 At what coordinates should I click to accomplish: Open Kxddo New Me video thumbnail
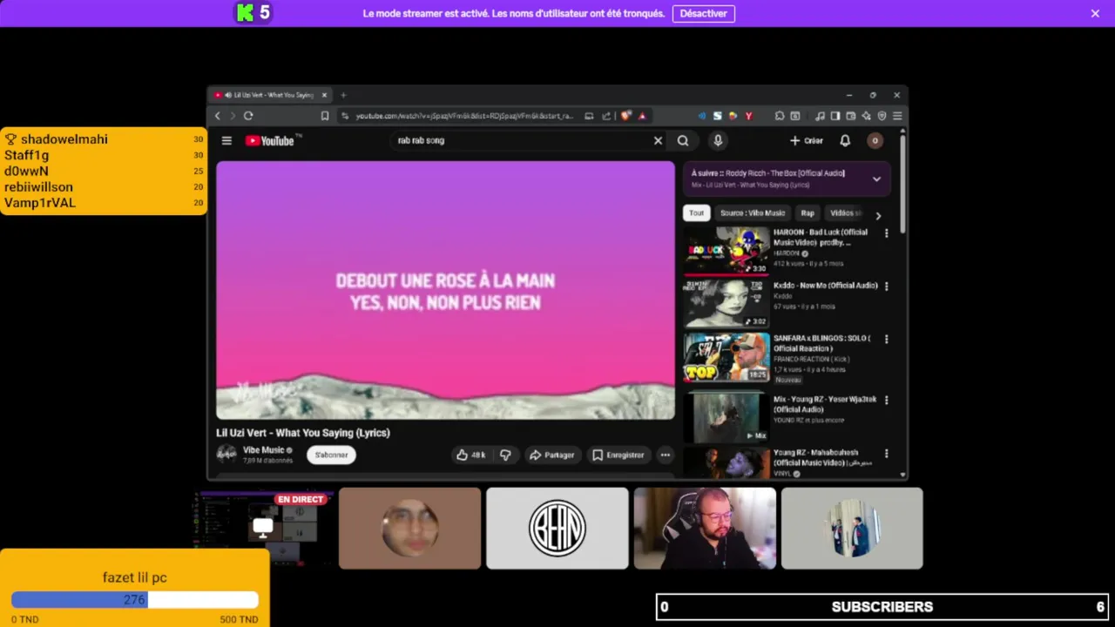(x=726, y=304)
